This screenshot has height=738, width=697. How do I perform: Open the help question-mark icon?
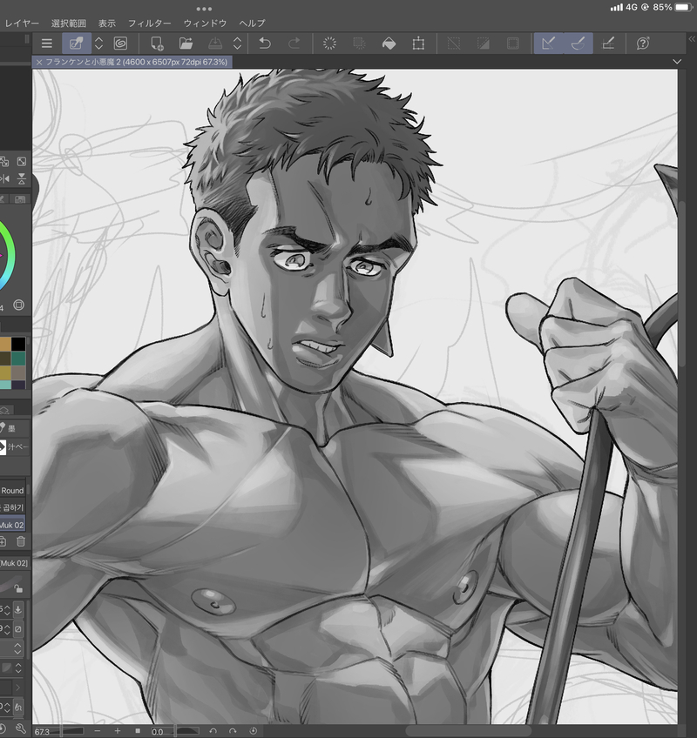(x=643, y=44)
